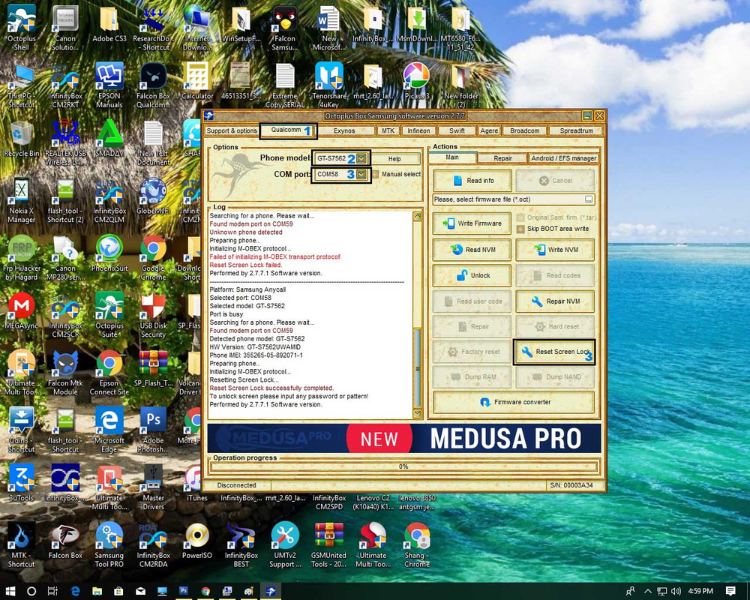750x600 pixels.
Task: Open UMTv2 Support icon
Action: [285, 544]
